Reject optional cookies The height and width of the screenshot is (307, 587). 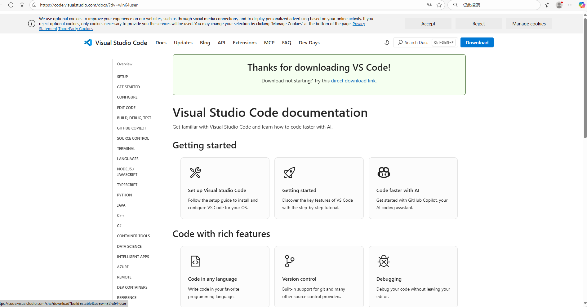coord(478,24)
